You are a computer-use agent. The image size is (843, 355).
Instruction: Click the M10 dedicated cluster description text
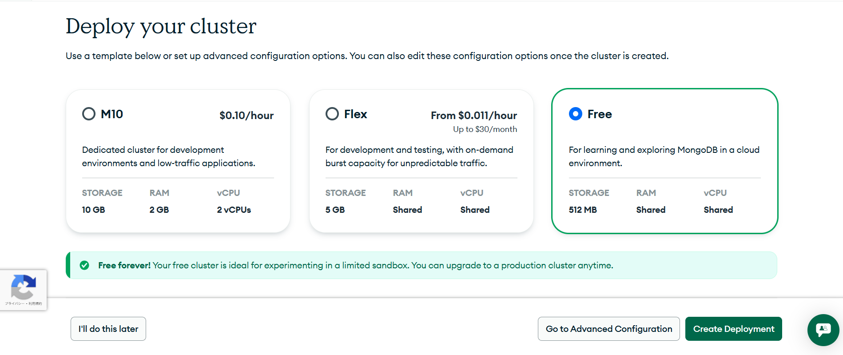[x=168, y=156]
